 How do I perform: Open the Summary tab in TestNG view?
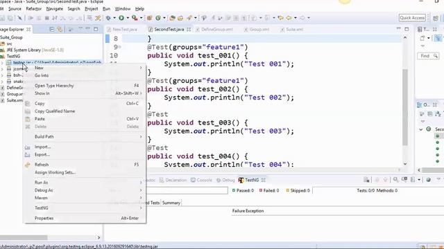171,203
